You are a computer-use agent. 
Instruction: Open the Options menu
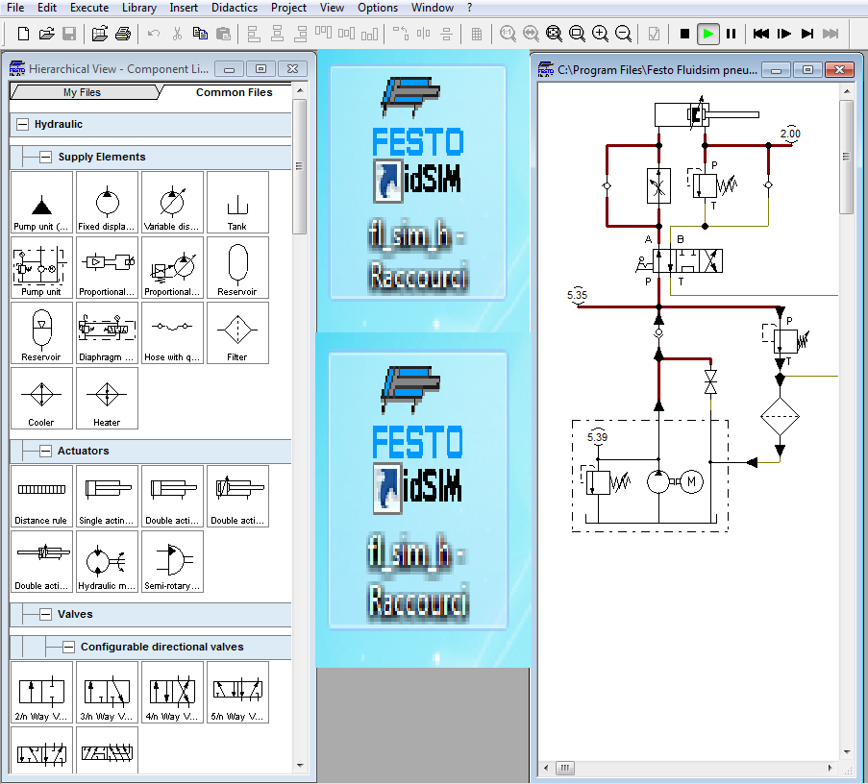(x=378, y=8)
